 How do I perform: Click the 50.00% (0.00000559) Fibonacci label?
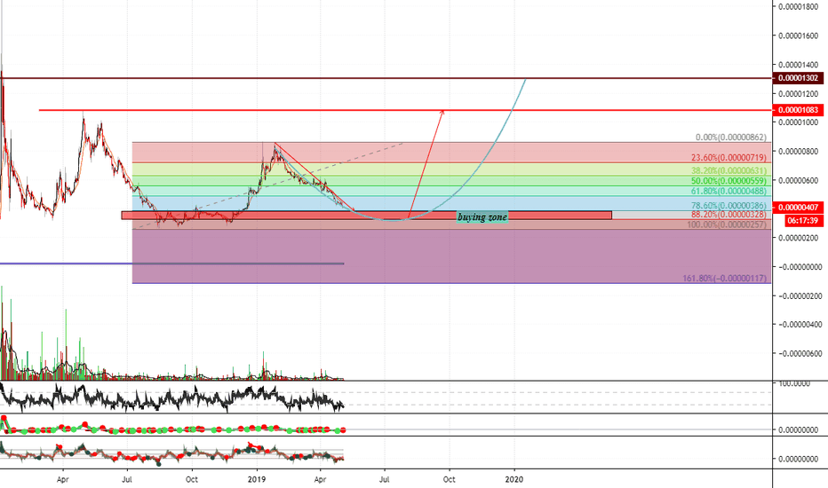pos(728,181)
